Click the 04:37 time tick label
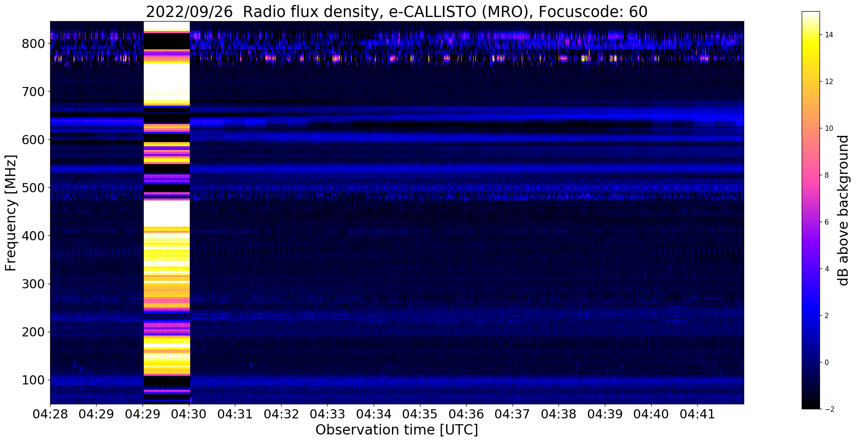 [513, 414]
